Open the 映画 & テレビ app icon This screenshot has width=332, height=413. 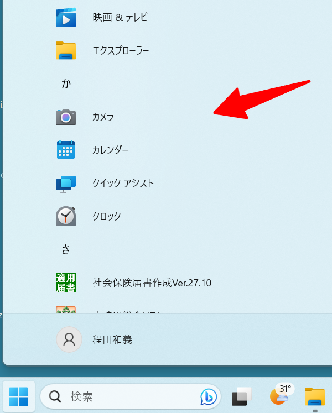(x=66, y=18)
